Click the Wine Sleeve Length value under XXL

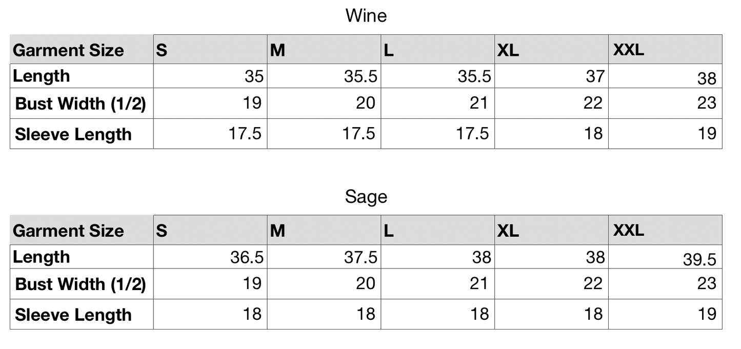707,133
